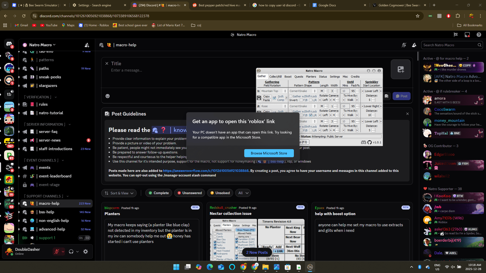This screenshot has height=273, width=486.
Task: Enable Gather w/Shift-Lock for field 2 Rose
Action: 291,111
